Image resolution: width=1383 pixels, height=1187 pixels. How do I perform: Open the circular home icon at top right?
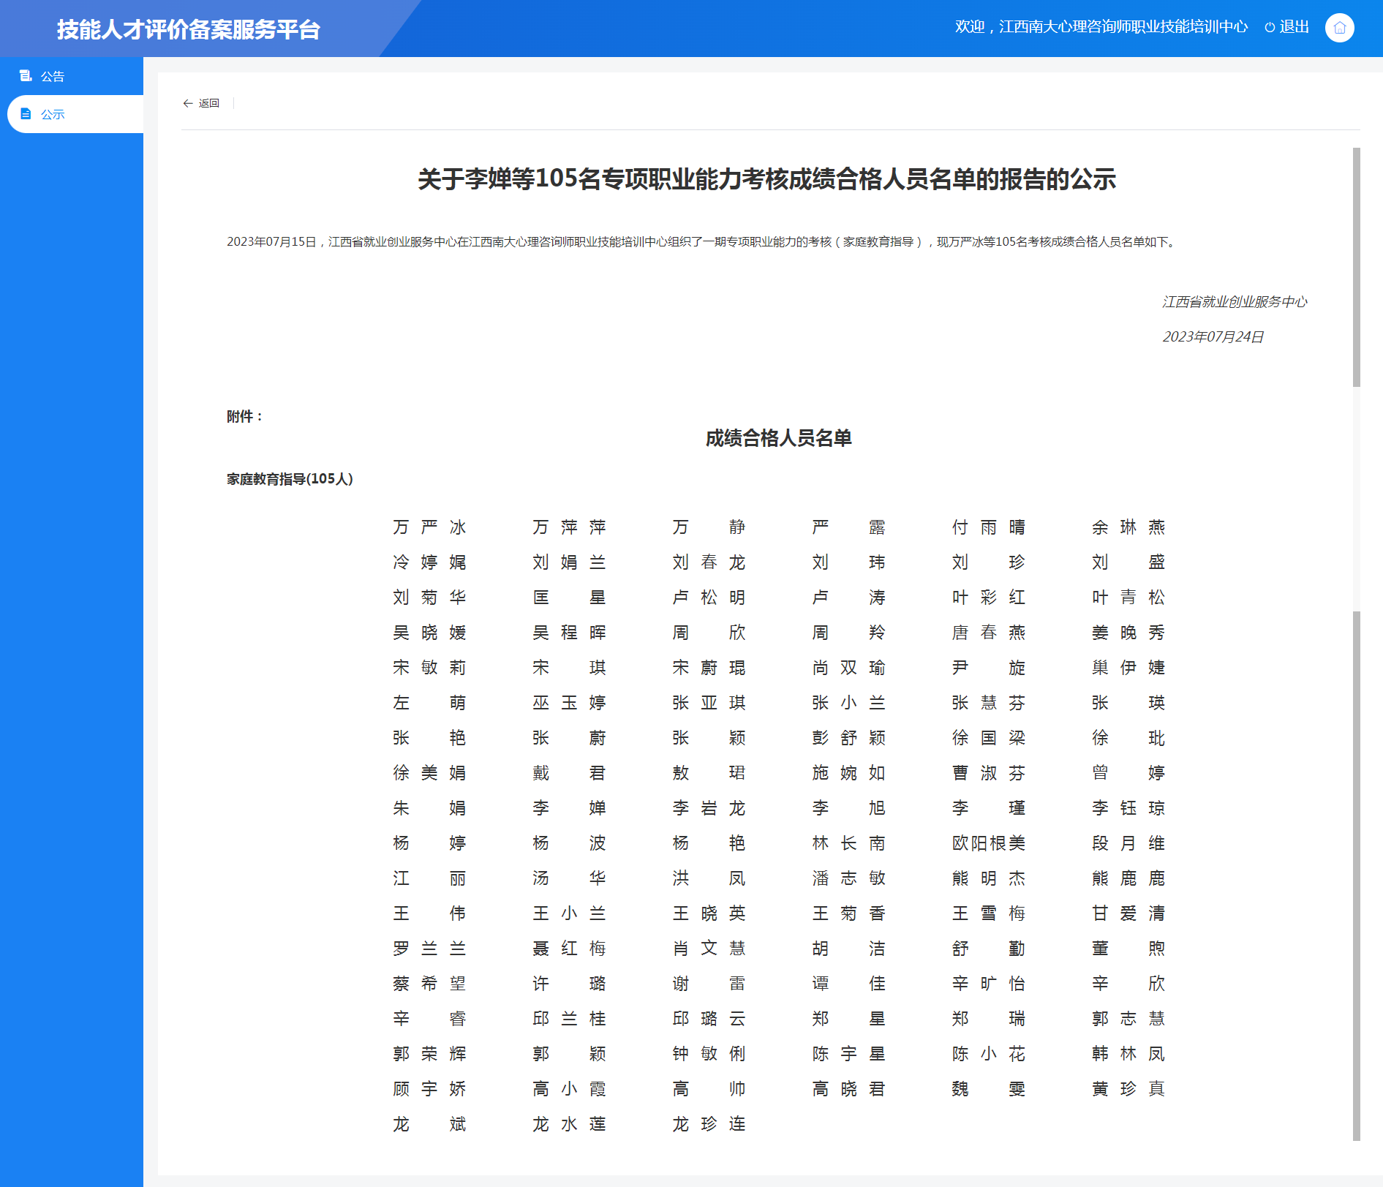point(1339,27)
